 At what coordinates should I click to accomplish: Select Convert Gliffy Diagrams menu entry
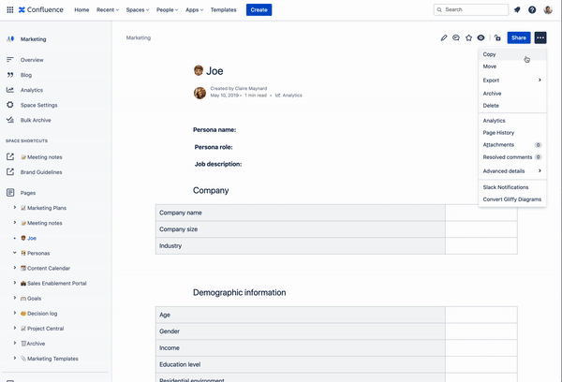[x=512, y=199]
